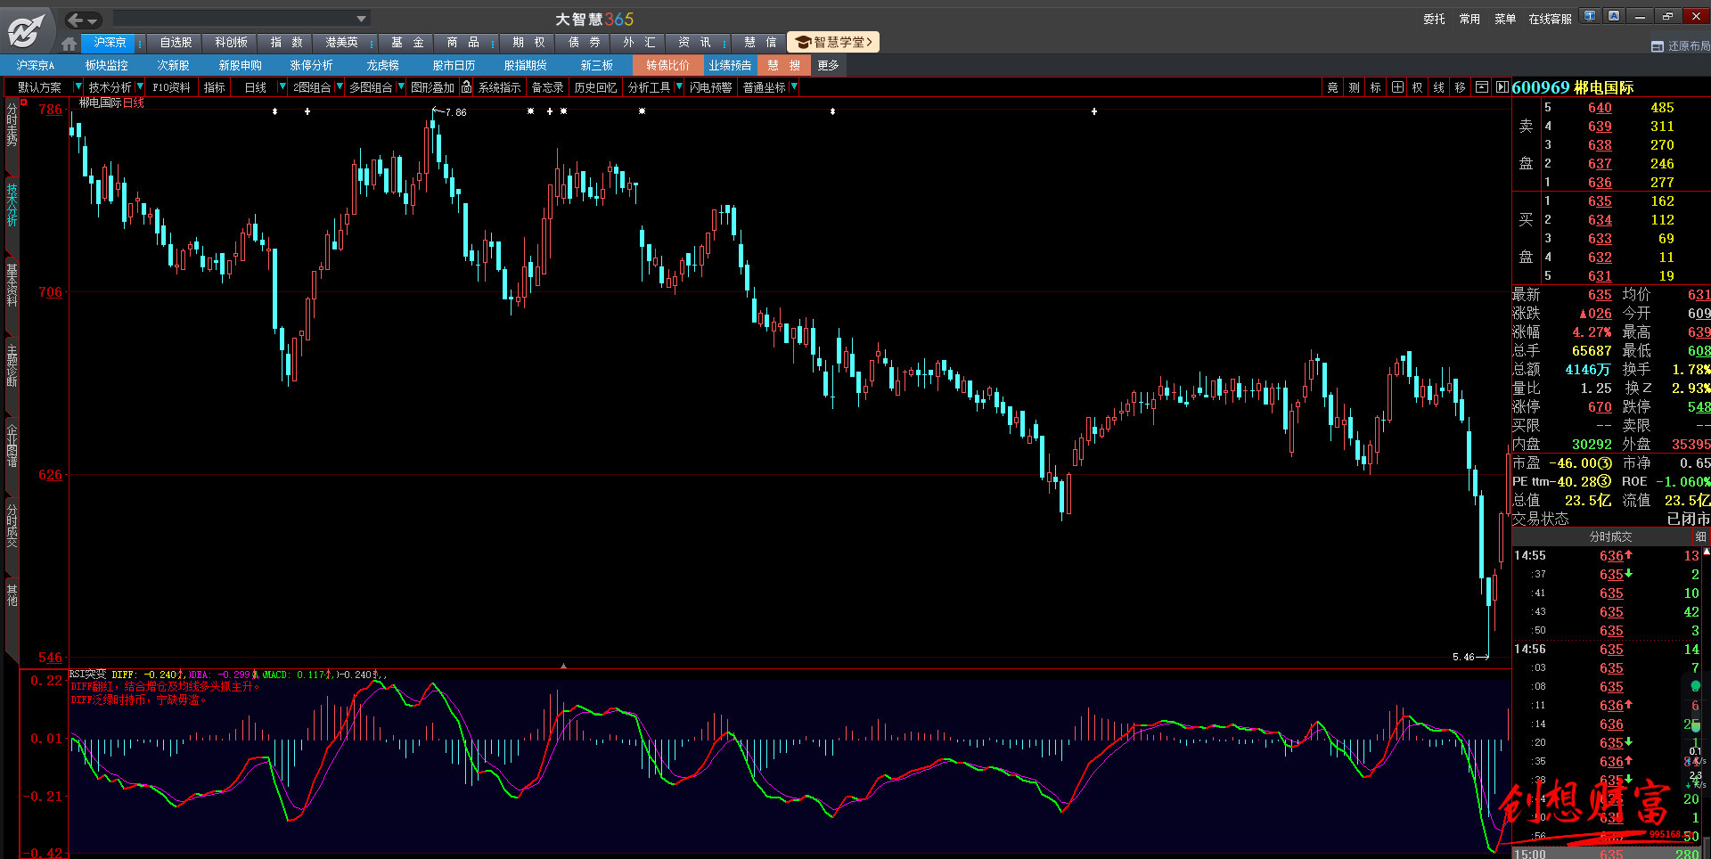This screenshot has height=859, width=1711.
Task: Toggle 细 detail view in 分时成交 header
Action: [x=1700, y=536]
